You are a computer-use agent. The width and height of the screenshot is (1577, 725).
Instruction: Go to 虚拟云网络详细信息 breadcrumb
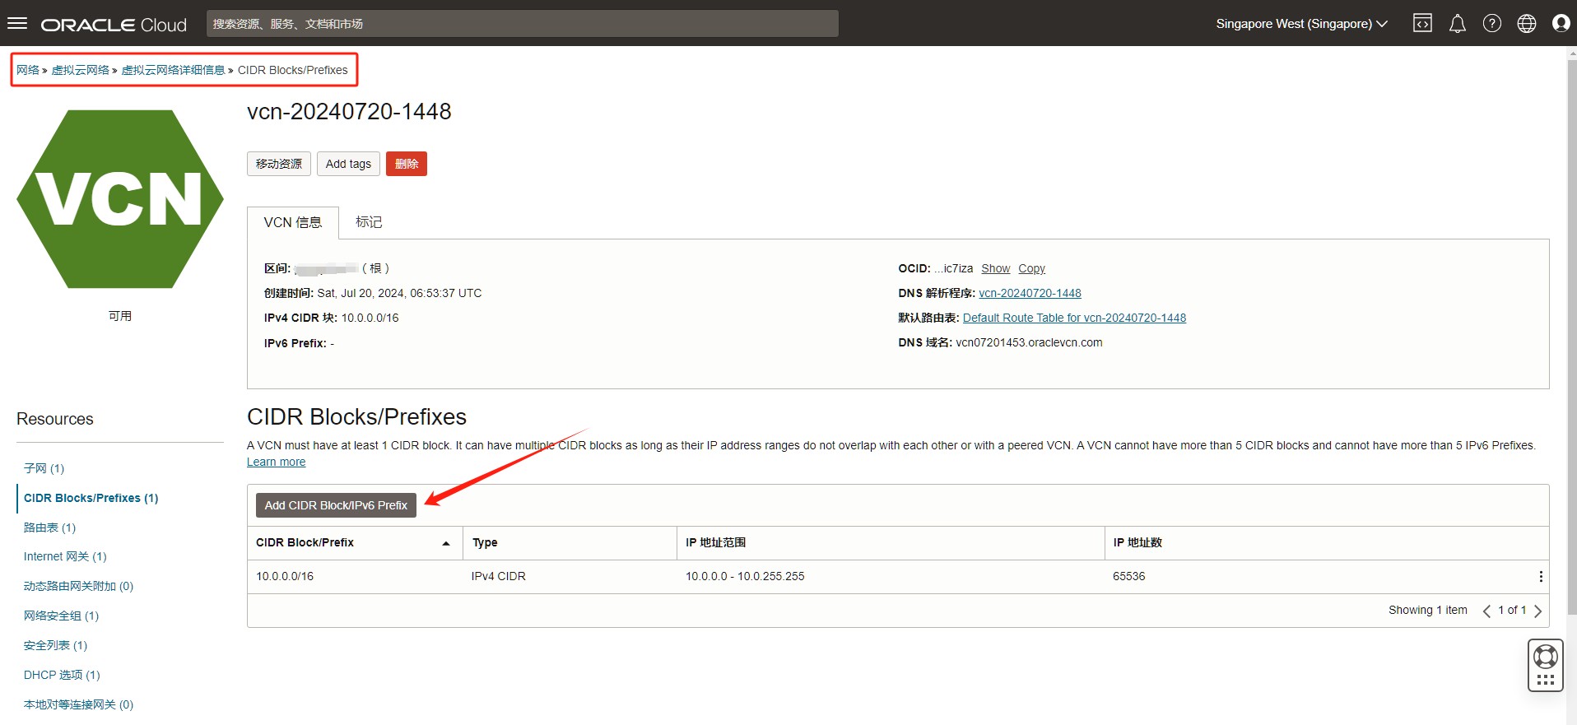coord(173,70)
